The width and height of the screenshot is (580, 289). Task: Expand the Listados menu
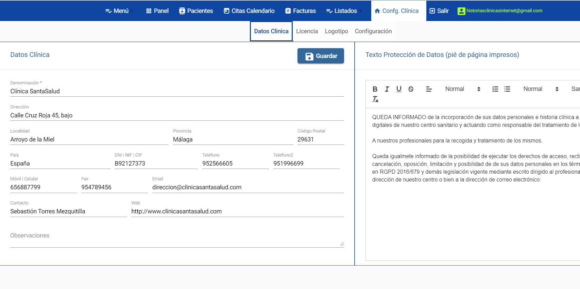tap(344, 11)
